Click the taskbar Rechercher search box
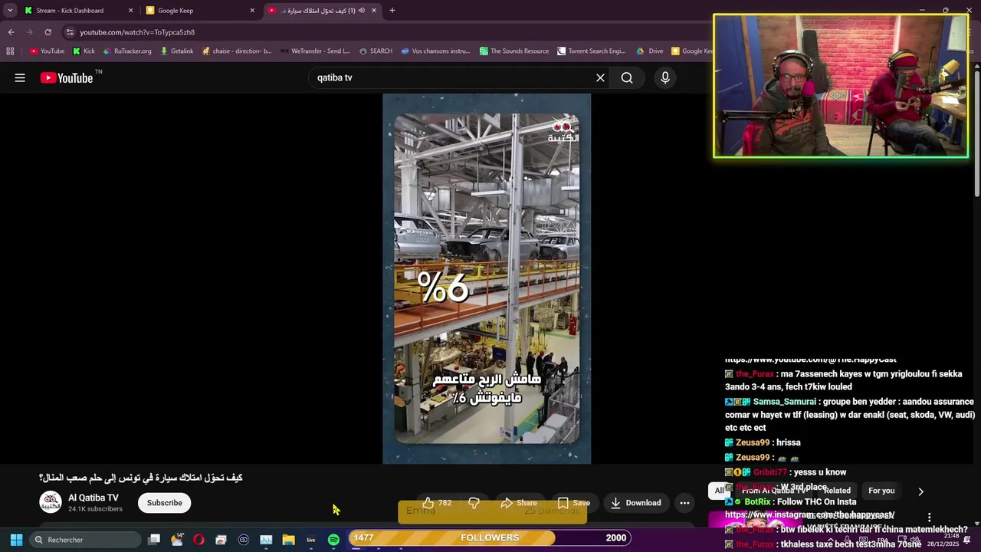Screen dimensions: 981x552 click(84, 540)
